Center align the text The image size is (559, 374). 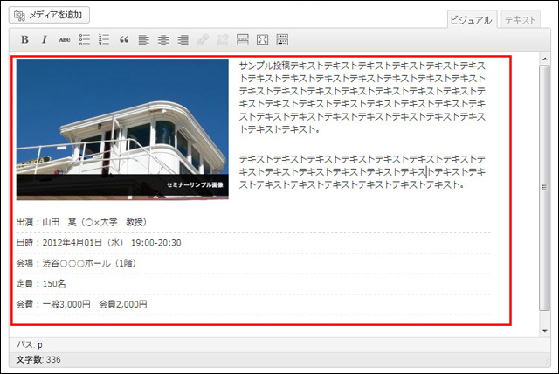coord(163,40)
